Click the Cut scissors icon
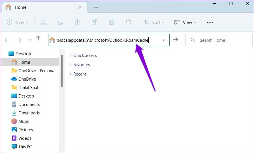The width and height of the screenshot is (254, 153). coord(43,22)
